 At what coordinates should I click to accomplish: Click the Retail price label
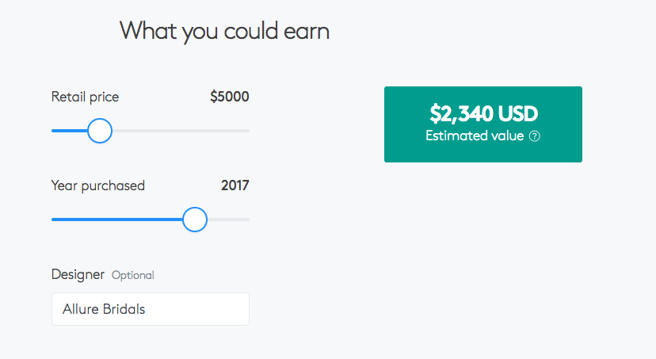pos(85,97)
